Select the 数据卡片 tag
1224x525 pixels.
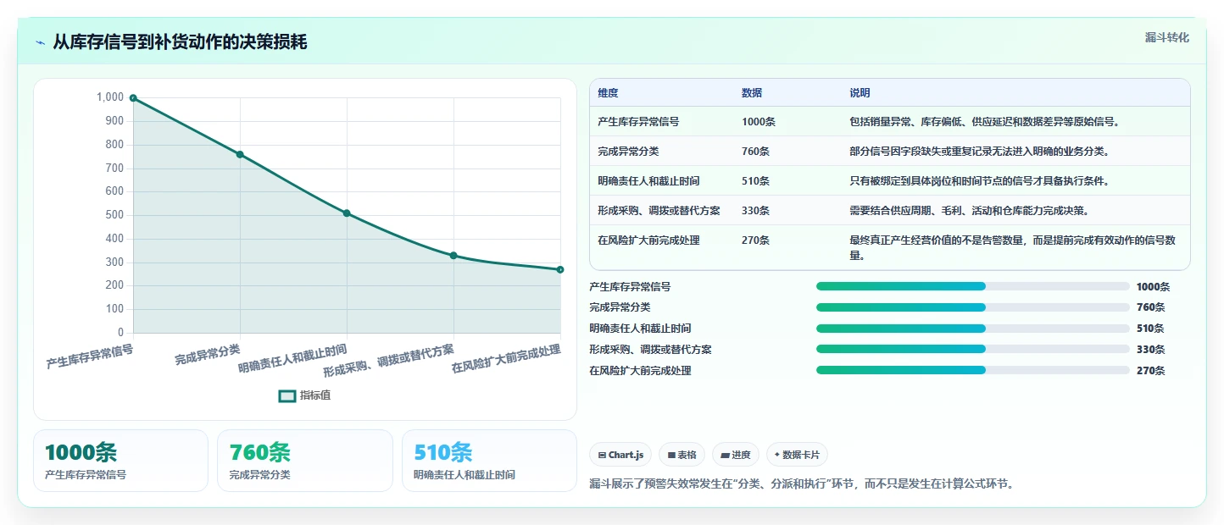[797, 455]
